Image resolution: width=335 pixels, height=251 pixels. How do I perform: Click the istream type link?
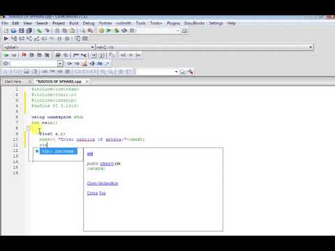(107, 164)
